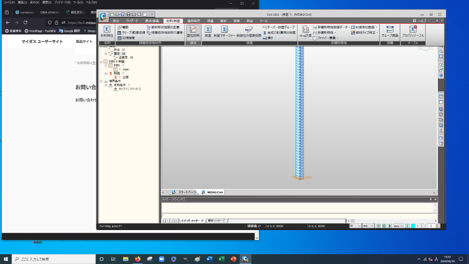Viewport: 469px width, 264px height.
Task: Open Excel from the Windows taskbar
Action: [x=222, y=259]
